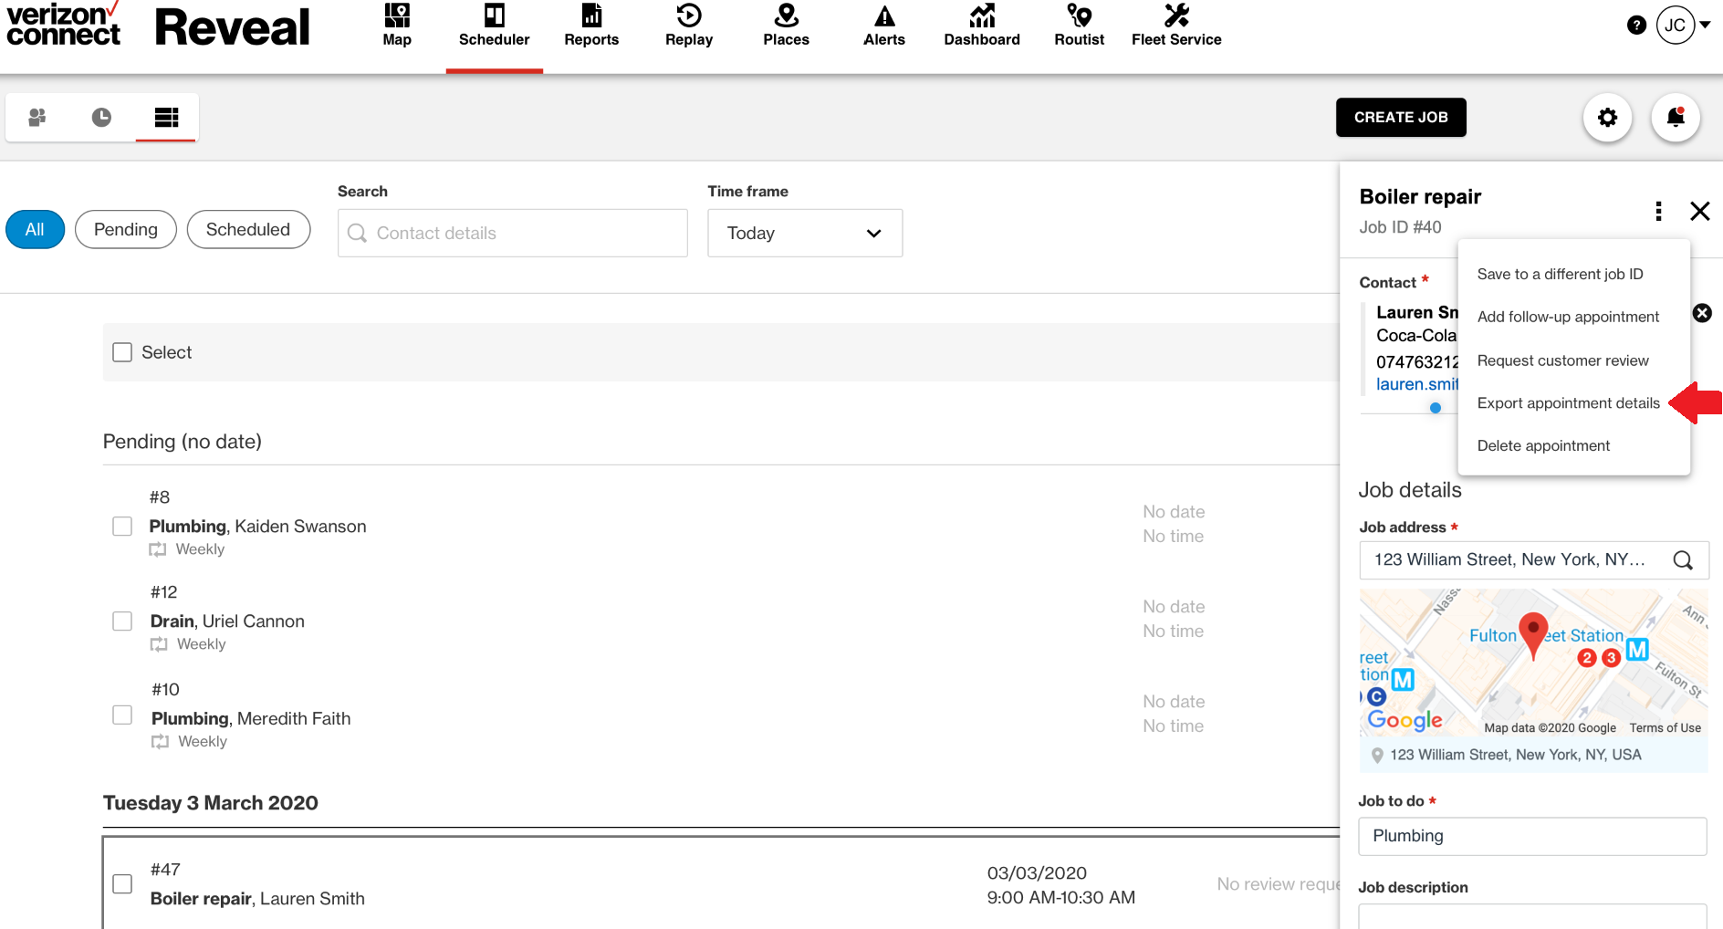Viewport: 1723px width, 929px height.
Task: Open the JC user account menu
Action: 1683,26
